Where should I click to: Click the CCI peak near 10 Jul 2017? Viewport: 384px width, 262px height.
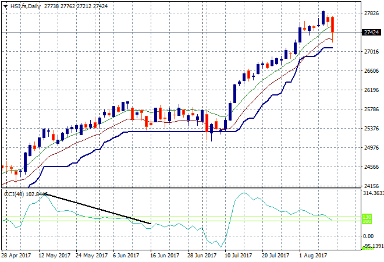[x=243, y=193]
